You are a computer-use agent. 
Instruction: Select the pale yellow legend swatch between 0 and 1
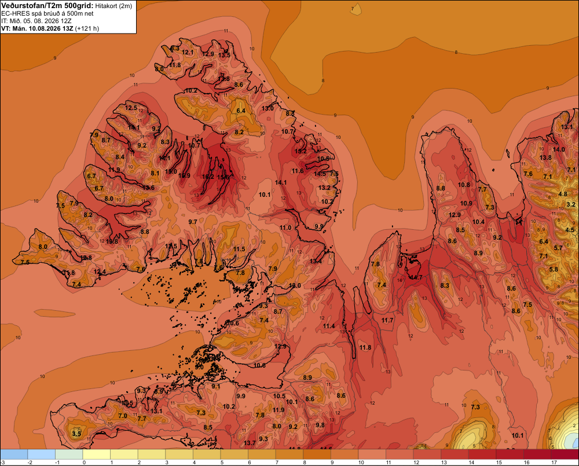pos(97,454)
